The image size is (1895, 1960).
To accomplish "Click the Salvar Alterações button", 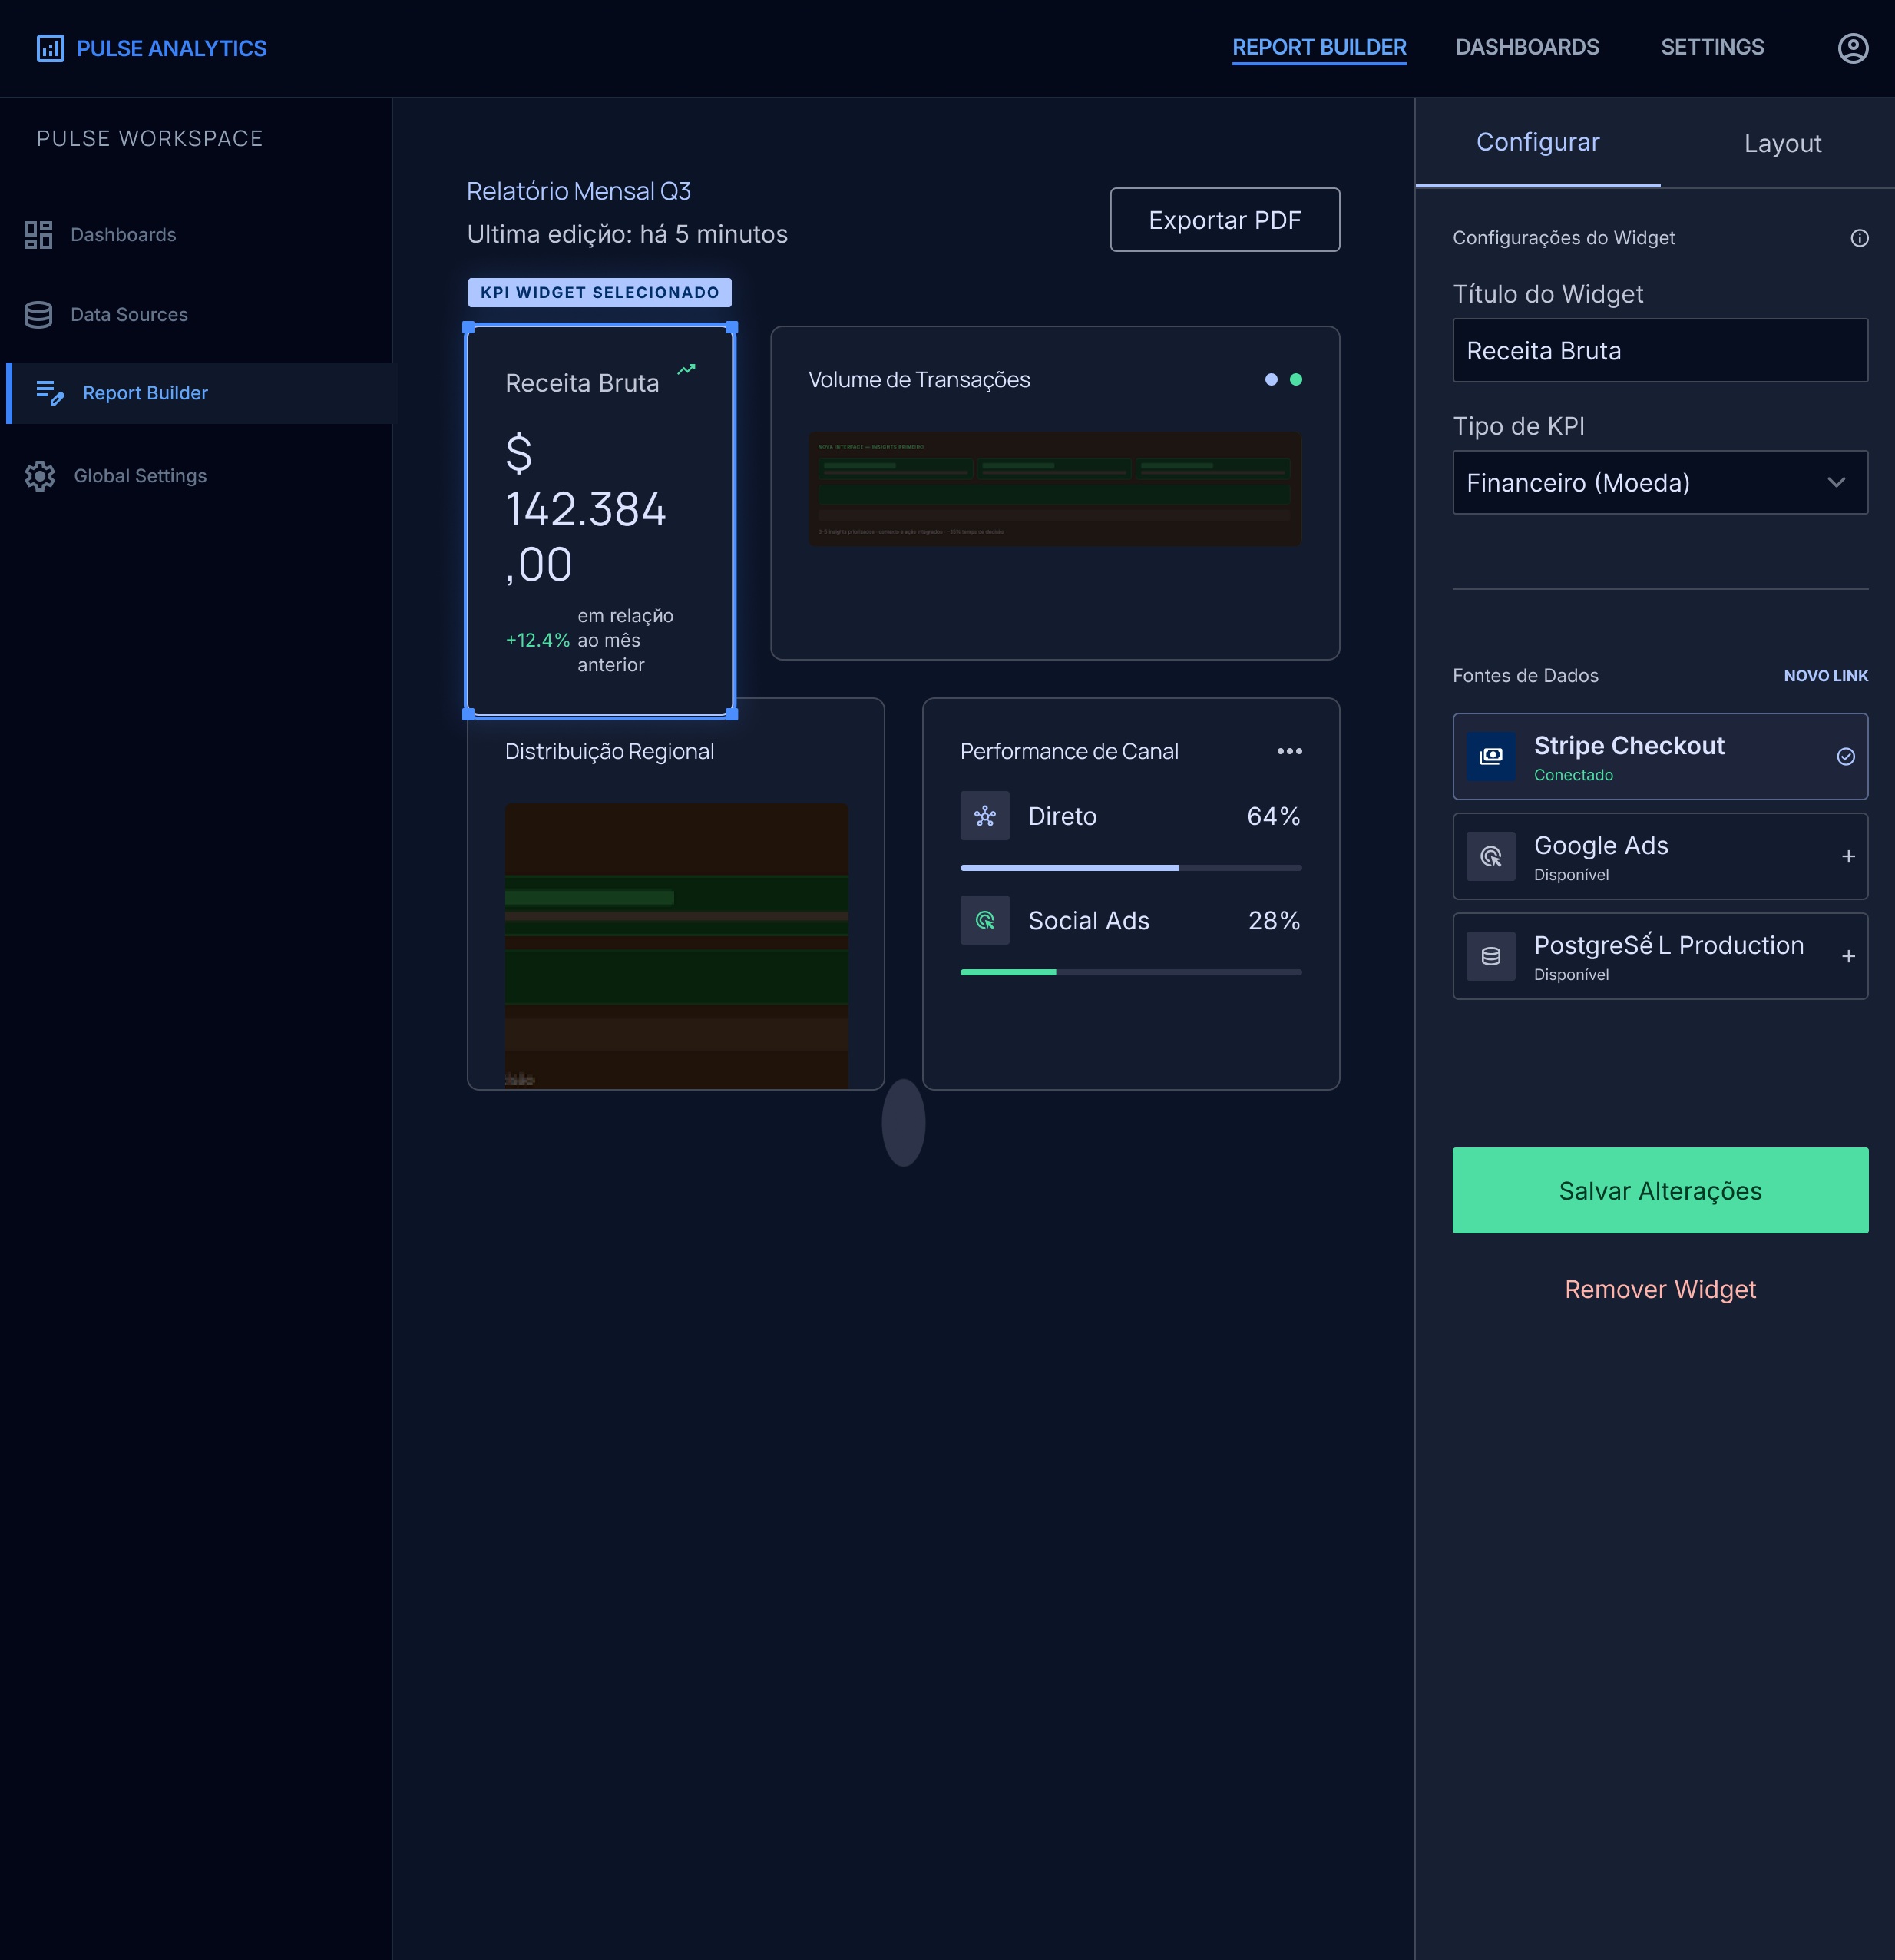I will point(1660,1190).
